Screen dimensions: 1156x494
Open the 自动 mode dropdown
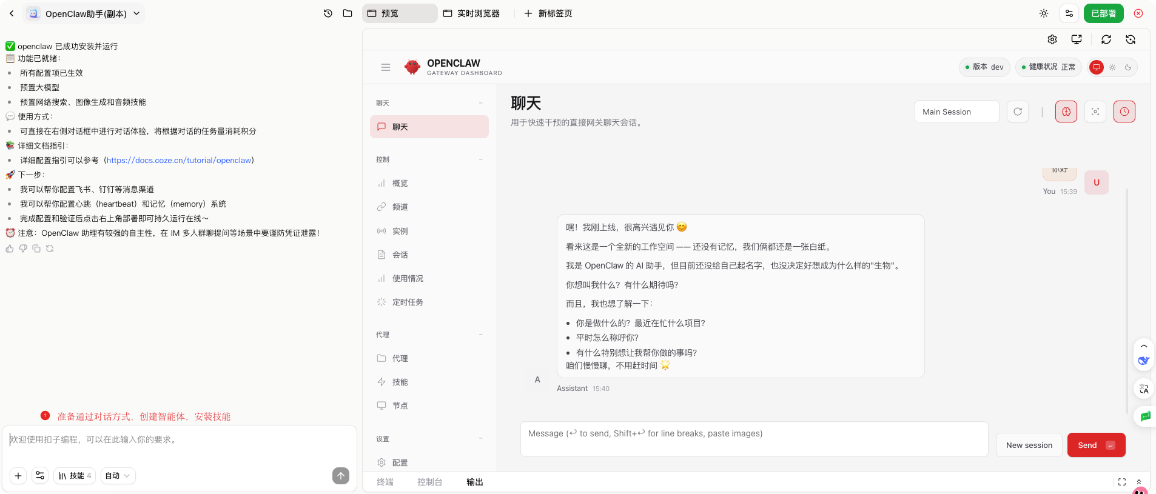pos(118,476)
